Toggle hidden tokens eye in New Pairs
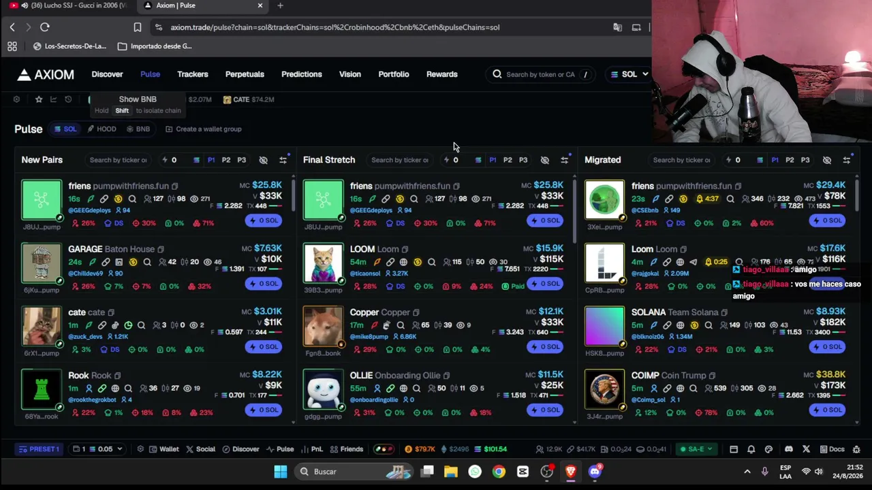The image size is (872, 490). (x=263, y=160)
